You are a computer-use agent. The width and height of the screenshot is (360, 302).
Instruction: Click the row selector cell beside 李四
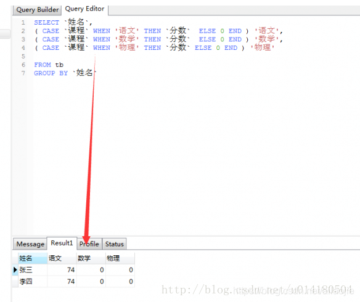pyautogui.click(x=15, y=281)
